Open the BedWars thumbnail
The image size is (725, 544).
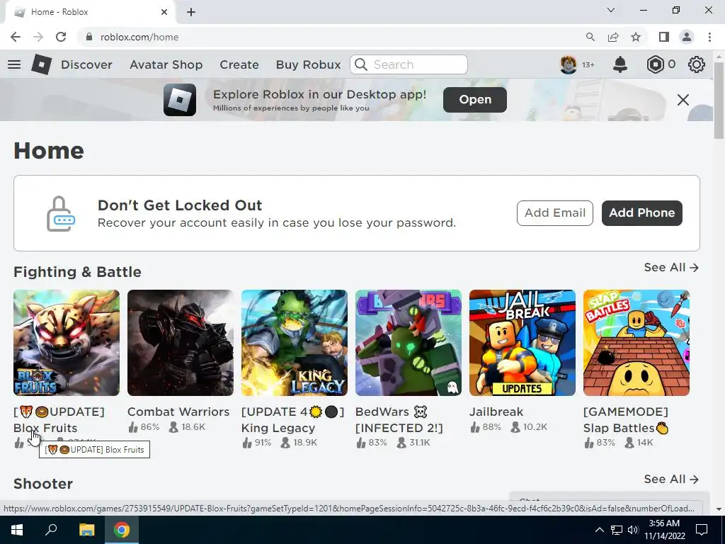click(x=409, y=343)
